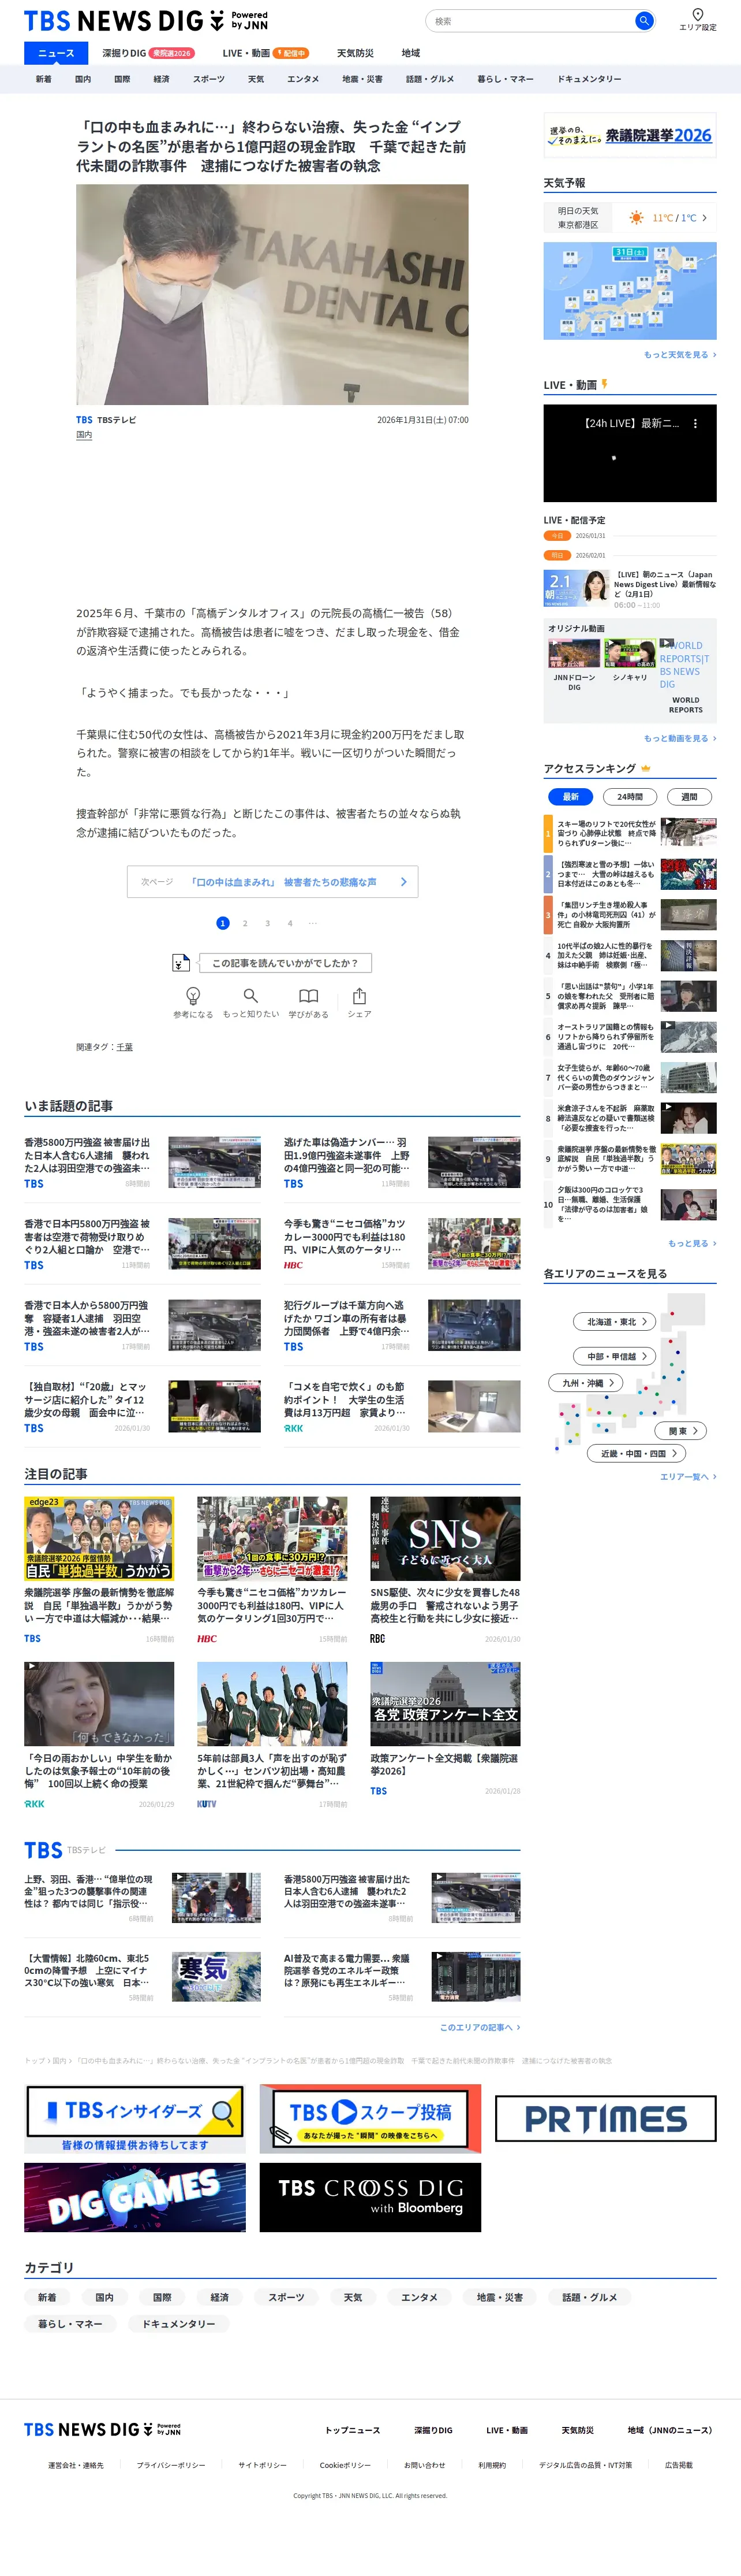
Task: Open video options three-dot menu on live player
Action: (695, 424)
